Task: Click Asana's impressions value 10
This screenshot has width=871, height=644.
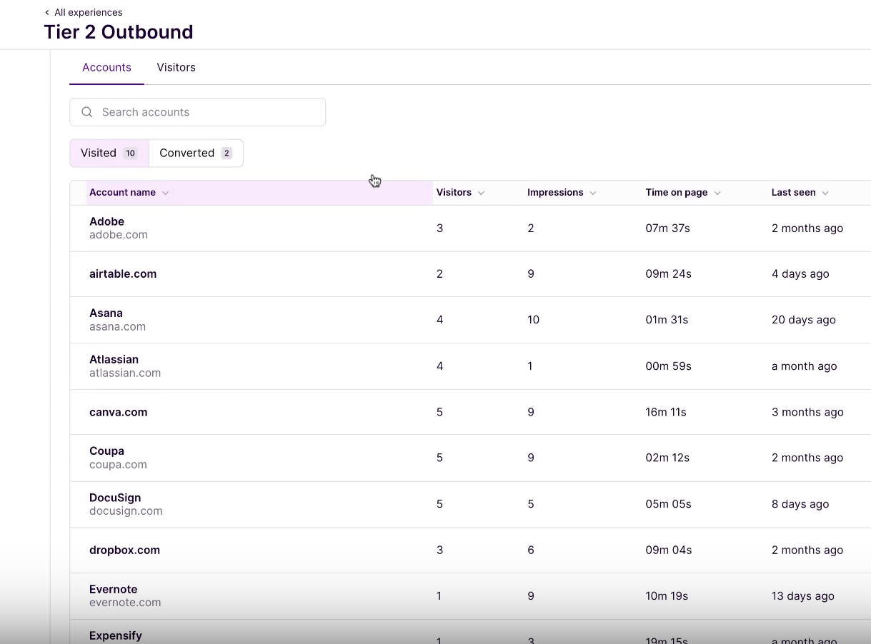Action: pyautogui.click(x=533, y=320)
